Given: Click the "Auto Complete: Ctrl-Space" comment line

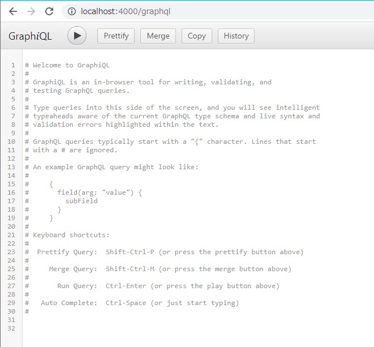Looking at the screenshot, I should [x=132, y=303].
